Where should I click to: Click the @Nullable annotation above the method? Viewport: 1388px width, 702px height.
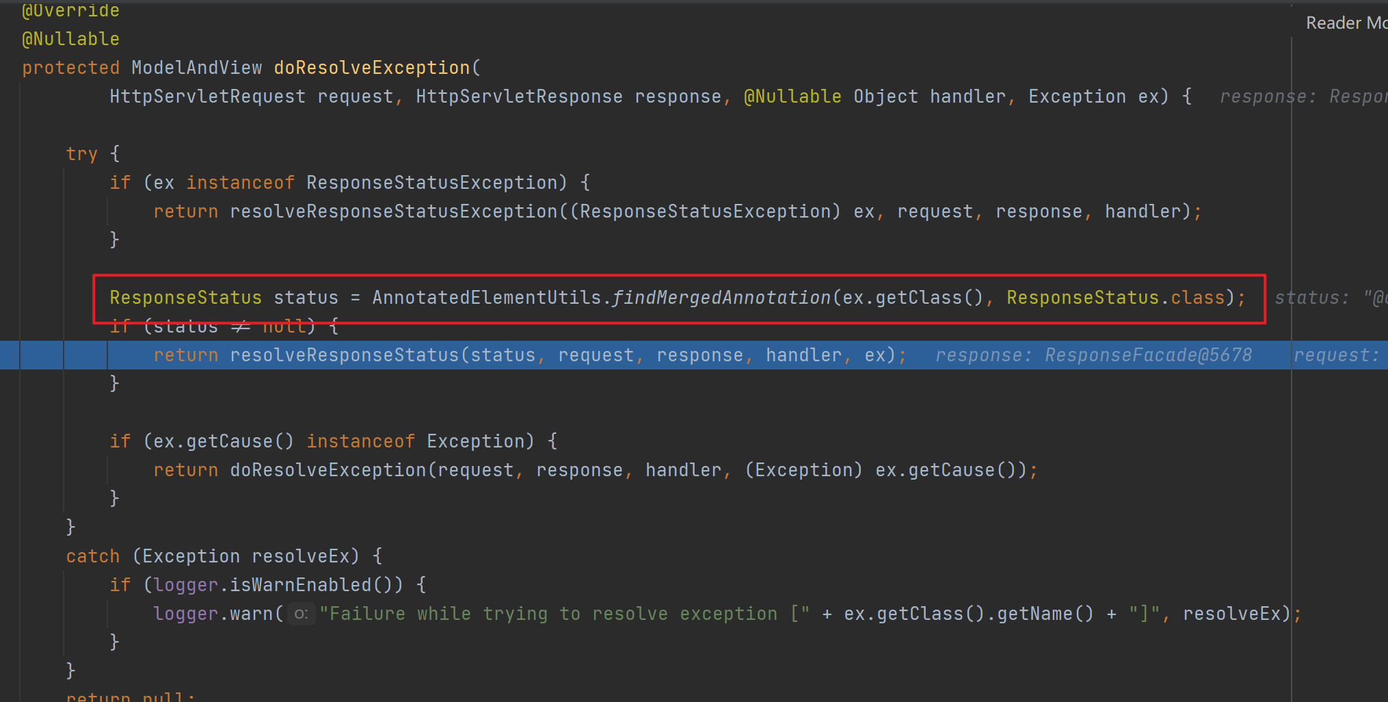click(70, 39)
